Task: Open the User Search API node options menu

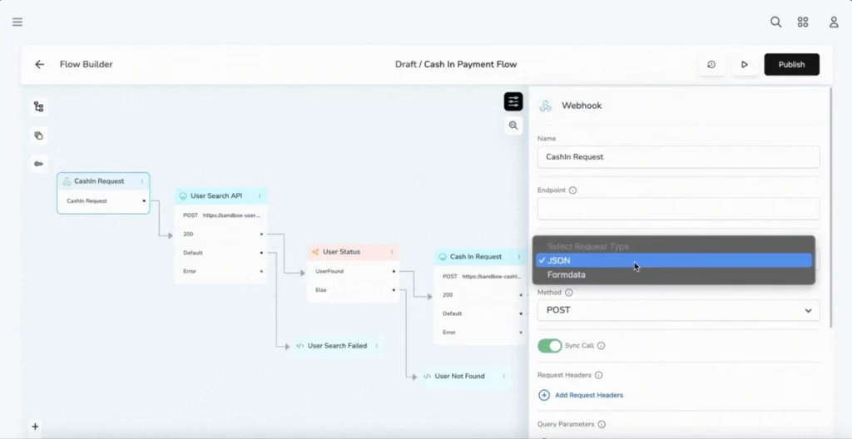Action: [x=260, y=196]
